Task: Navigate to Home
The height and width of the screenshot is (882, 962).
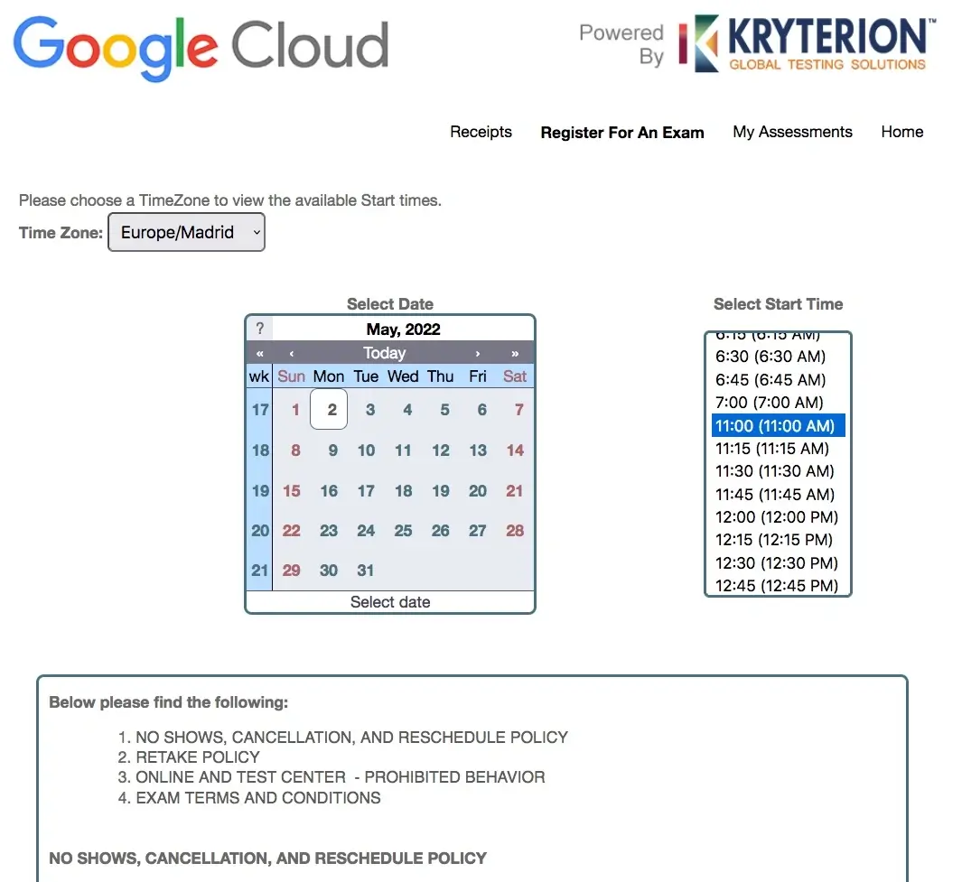Action: coord(901,132)
